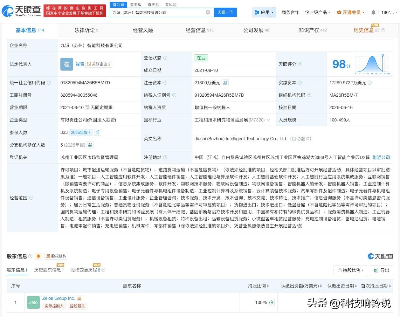Click the equity structure icon beside Zelos Group Inc.
Screen dimensions: 400x317
click(79, 299)
